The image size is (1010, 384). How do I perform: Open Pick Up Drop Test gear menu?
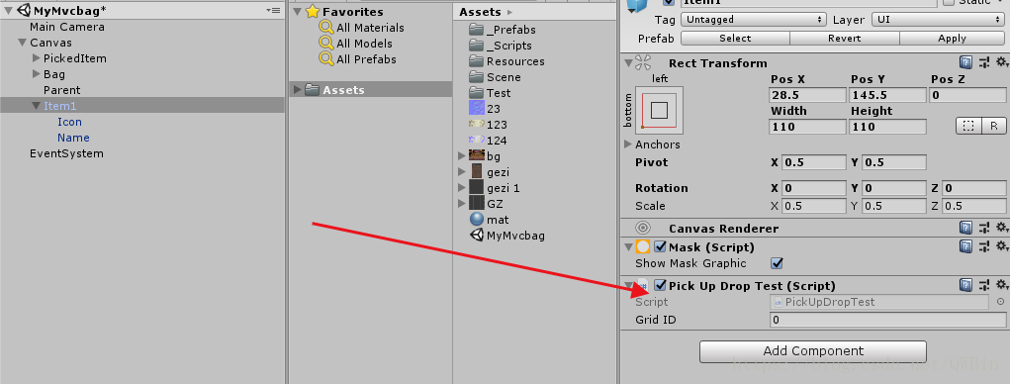tap(1002, 285)
